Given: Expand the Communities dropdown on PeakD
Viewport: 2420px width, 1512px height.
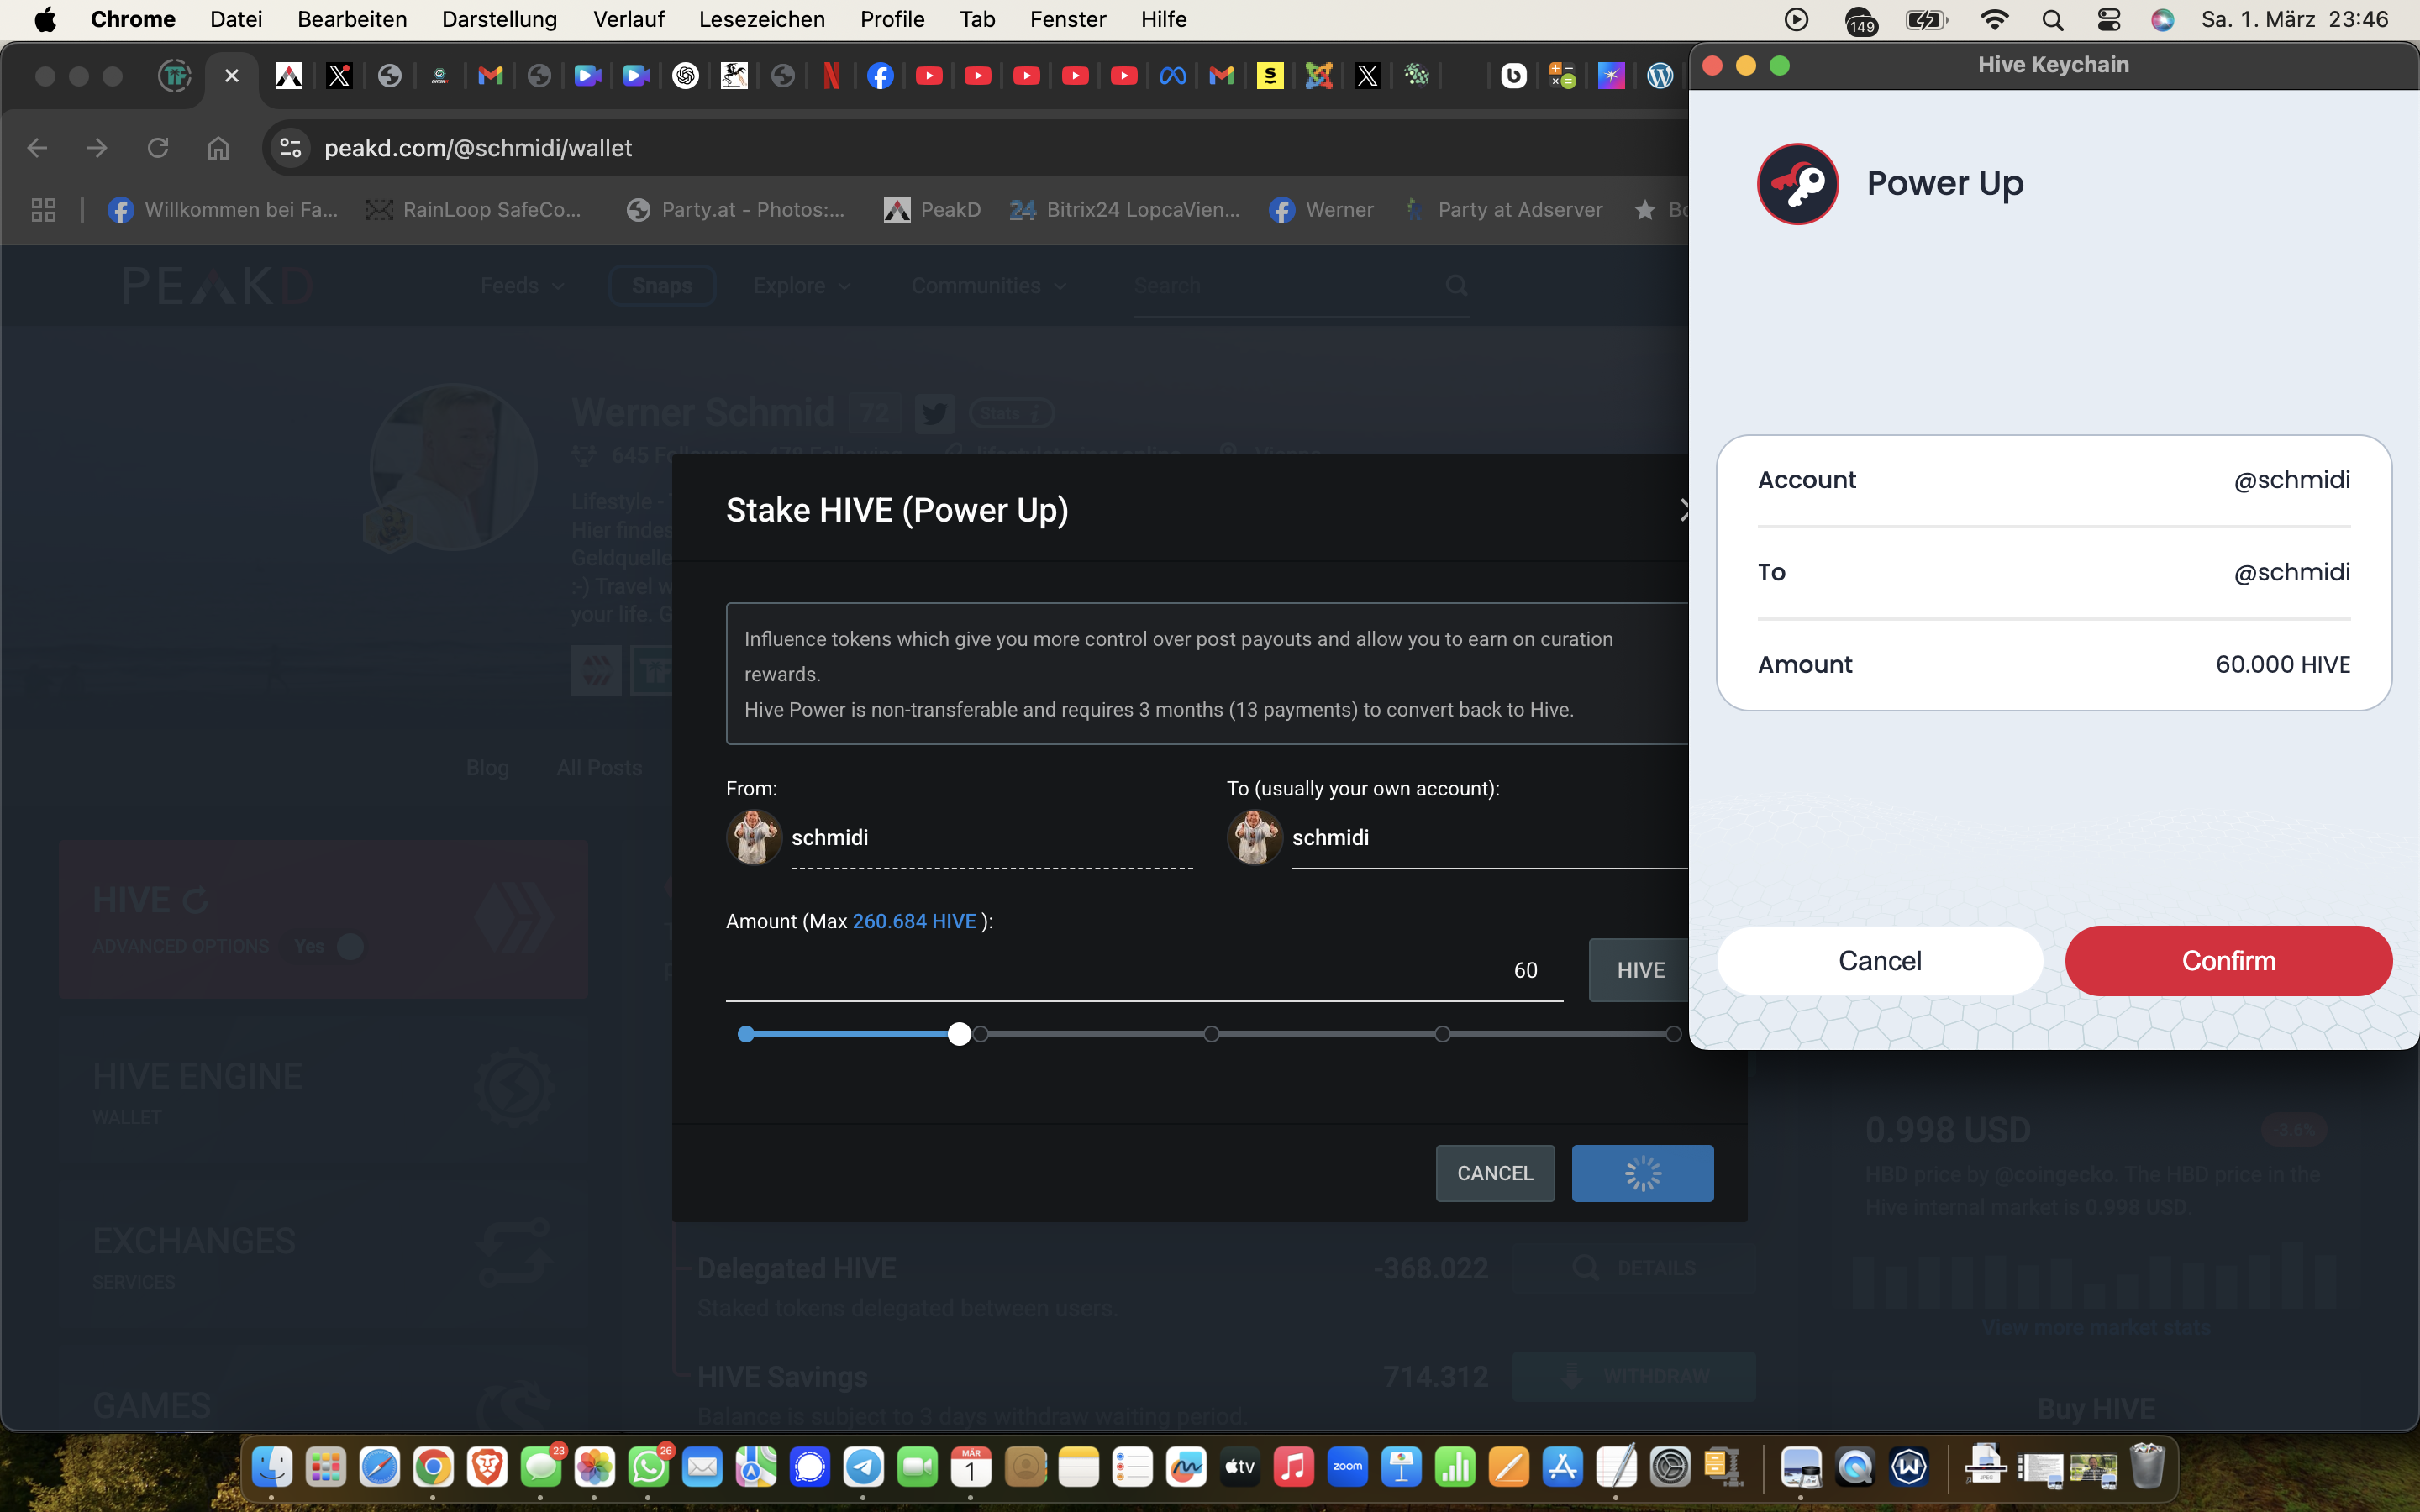Looking at the screenshot, I should [x=988, y=286].
